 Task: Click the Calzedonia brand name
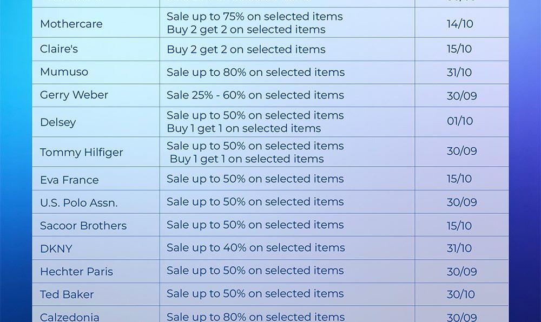coord(69,317)
